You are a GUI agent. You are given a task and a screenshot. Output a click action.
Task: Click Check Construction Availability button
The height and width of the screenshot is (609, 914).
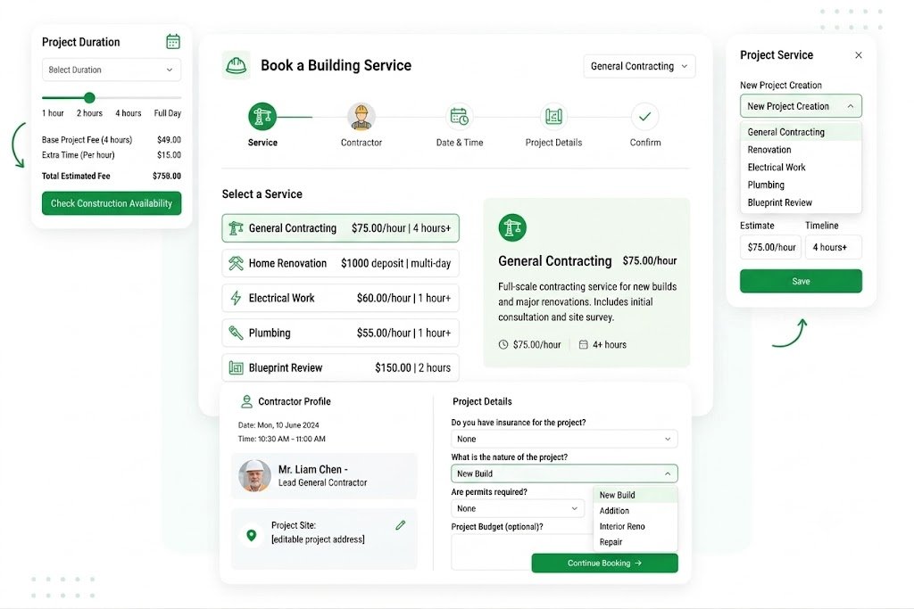112,203
